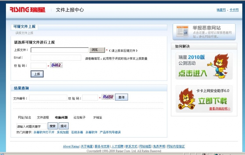Open the 网站地图 footer link
245x155 pixels.
click(145, 146)
